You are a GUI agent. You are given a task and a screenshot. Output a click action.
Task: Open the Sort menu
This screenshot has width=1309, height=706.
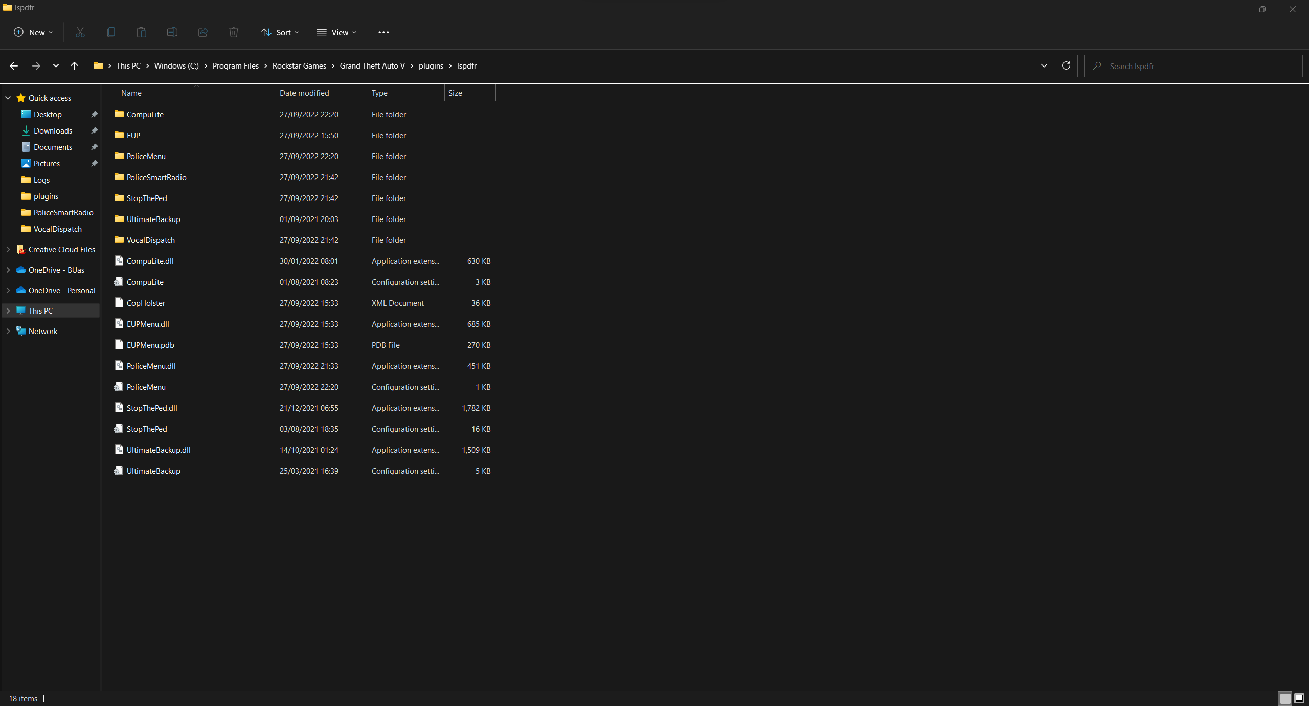pos(280,32)
